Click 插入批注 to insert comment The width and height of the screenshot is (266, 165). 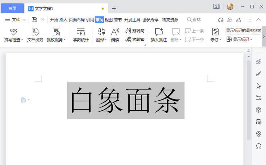point(159,35)
